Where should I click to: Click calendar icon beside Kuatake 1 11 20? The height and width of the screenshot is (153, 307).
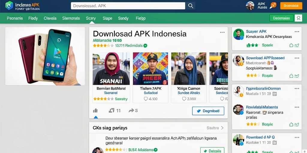(x=275, y=143)
